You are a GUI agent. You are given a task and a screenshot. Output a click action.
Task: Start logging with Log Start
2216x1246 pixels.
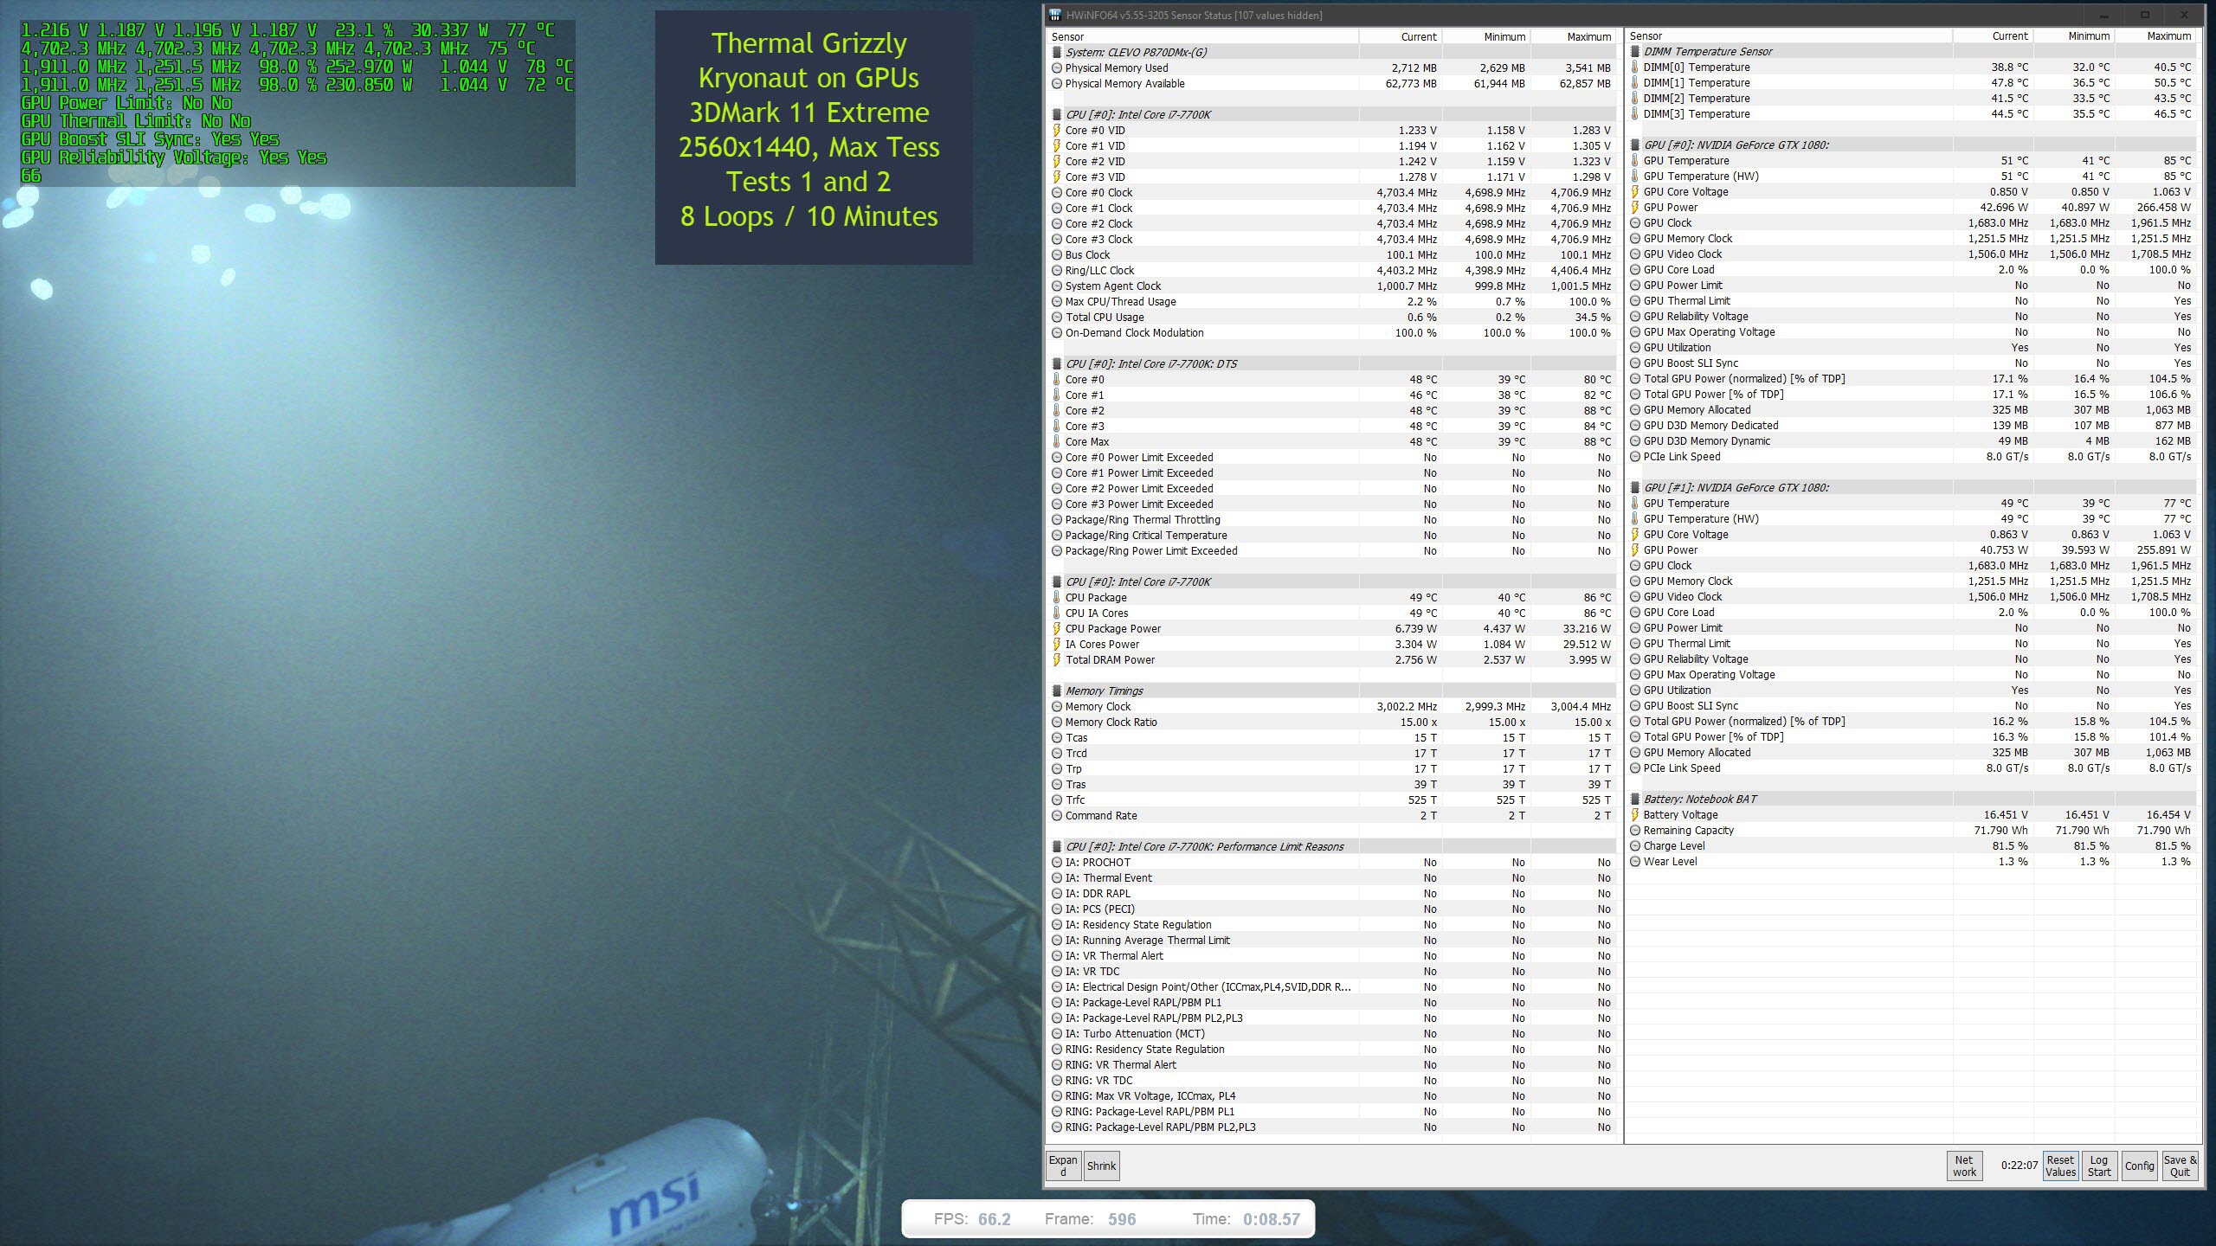2099,1166
